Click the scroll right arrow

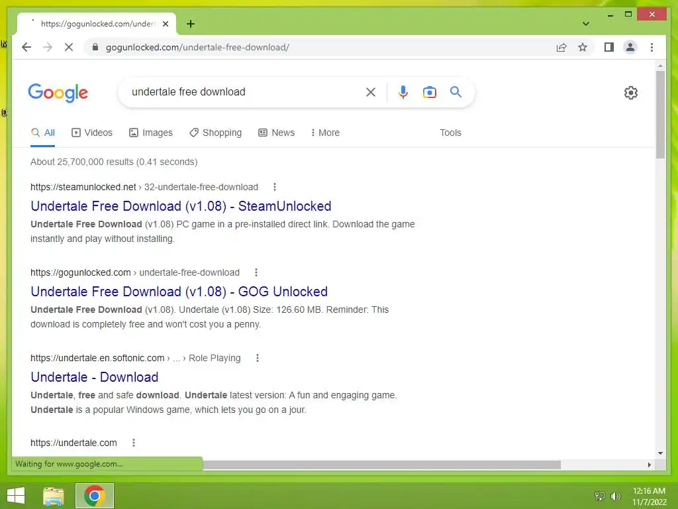[x=649, y=465]
